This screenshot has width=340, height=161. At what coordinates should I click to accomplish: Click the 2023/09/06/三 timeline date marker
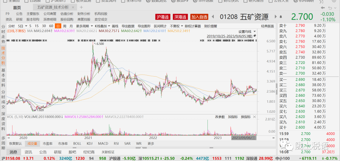coord(244,138)
